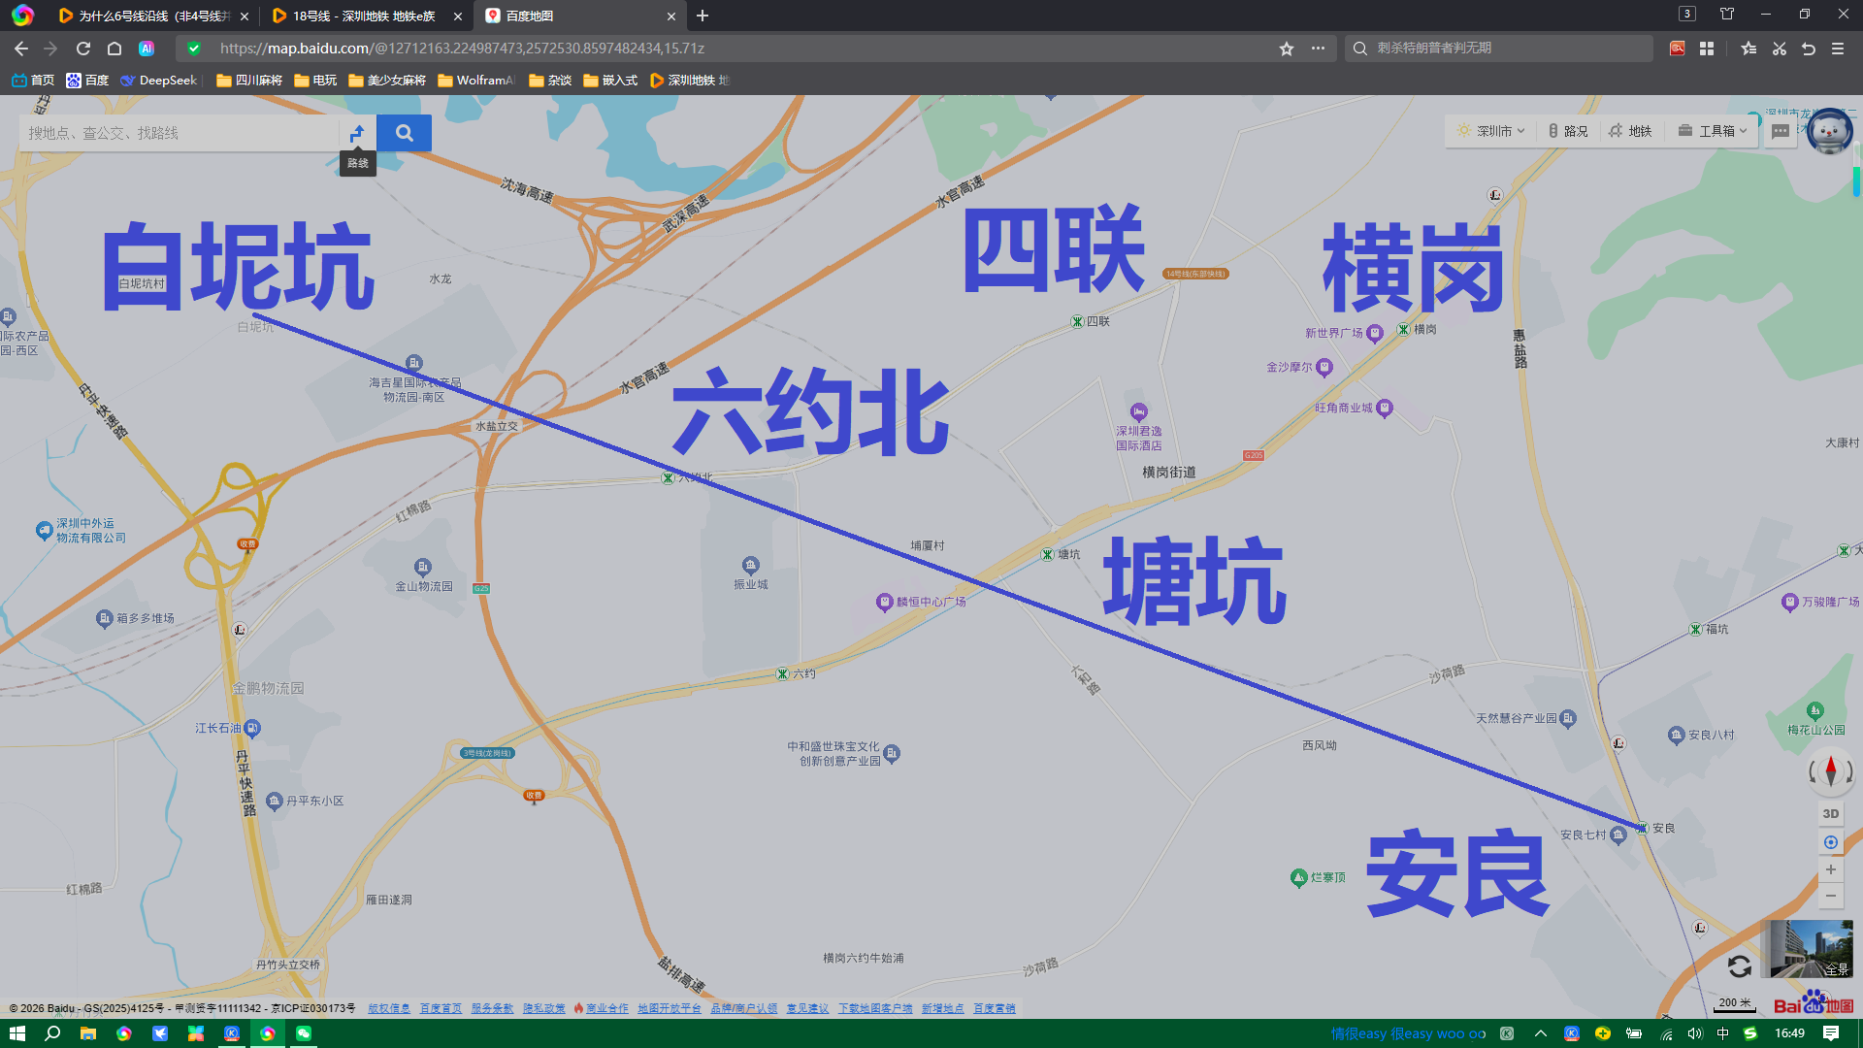This screenshot has height=1048, width=1863.
Task: Toggle the 路况 traffic layer
Action: point(1568,130)
